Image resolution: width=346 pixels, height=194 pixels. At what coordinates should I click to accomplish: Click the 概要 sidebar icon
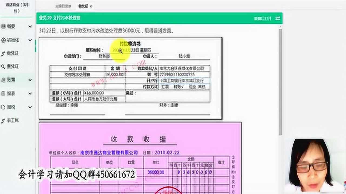[3, 26]
